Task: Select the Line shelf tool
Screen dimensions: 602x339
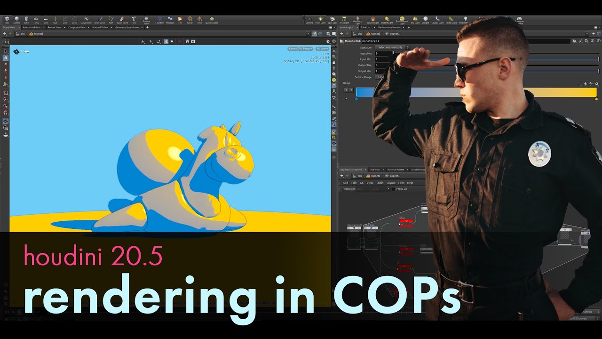Action: click(x=65, y=20)
